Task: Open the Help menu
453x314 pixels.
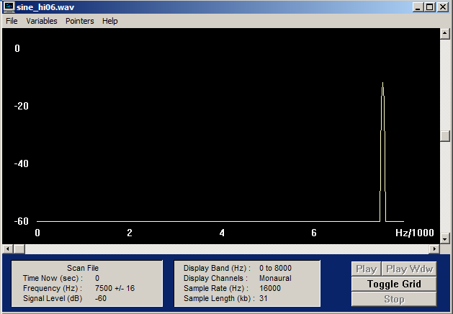Action: [x=109, y=21]
